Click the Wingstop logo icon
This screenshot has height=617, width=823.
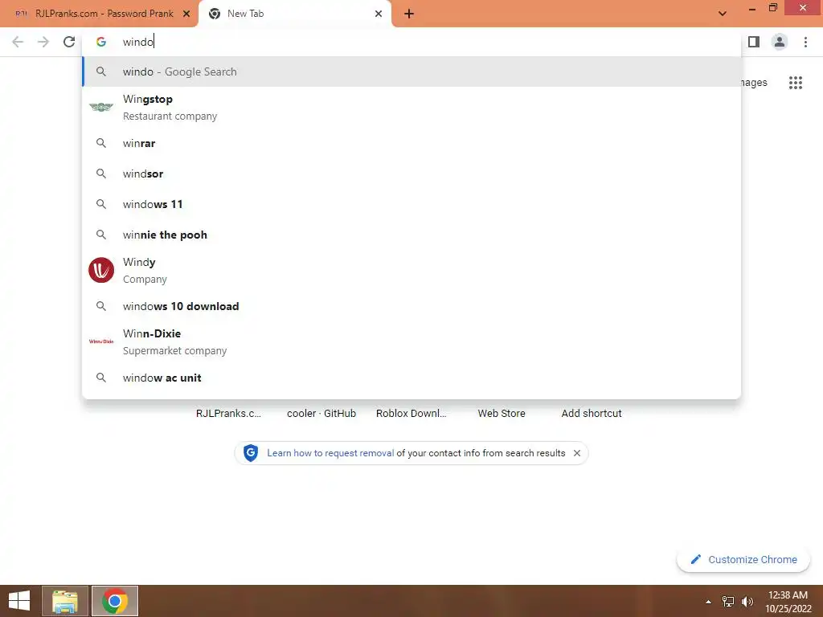(x=101, y=107)
